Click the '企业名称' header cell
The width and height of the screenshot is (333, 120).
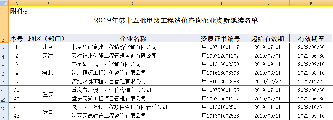(133, 39)
